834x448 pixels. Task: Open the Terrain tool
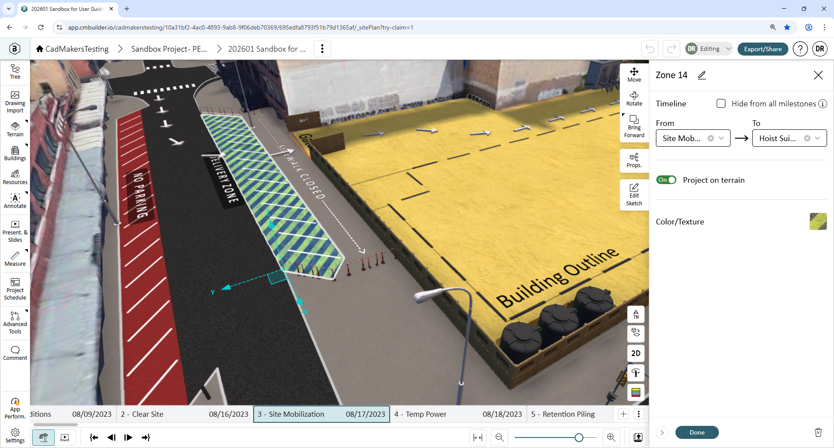(x=15, y=129)
